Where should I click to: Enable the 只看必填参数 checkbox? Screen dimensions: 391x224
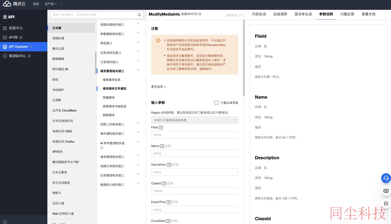[x=216, y=103]
